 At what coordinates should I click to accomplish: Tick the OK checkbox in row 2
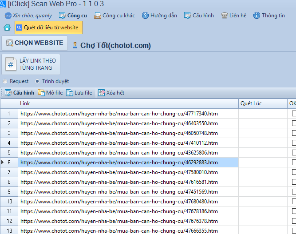(x=294, y=123)
